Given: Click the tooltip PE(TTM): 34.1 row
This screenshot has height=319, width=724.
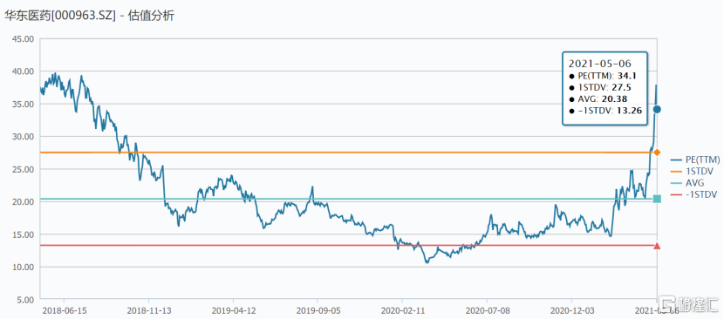Looking at the screenshot, I should 603,76.
